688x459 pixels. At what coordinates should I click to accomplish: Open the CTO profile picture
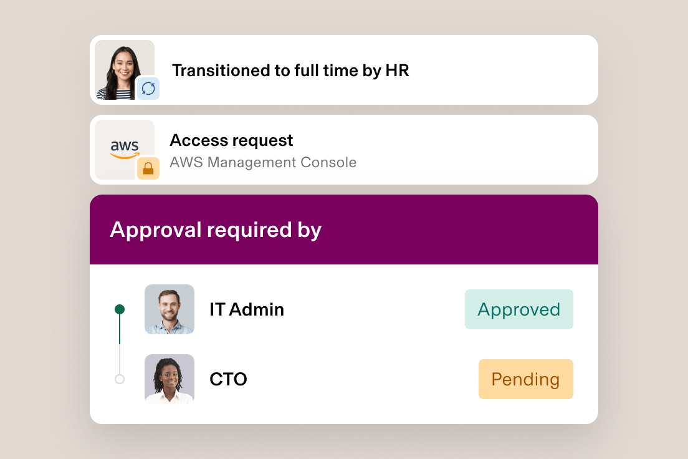pos(169,379)
